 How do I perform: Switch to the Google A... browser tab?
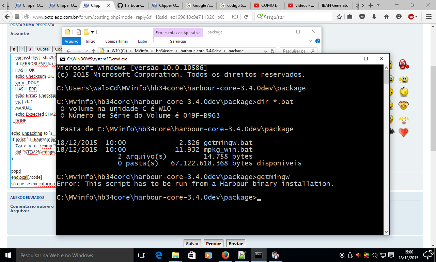(200, 5)
